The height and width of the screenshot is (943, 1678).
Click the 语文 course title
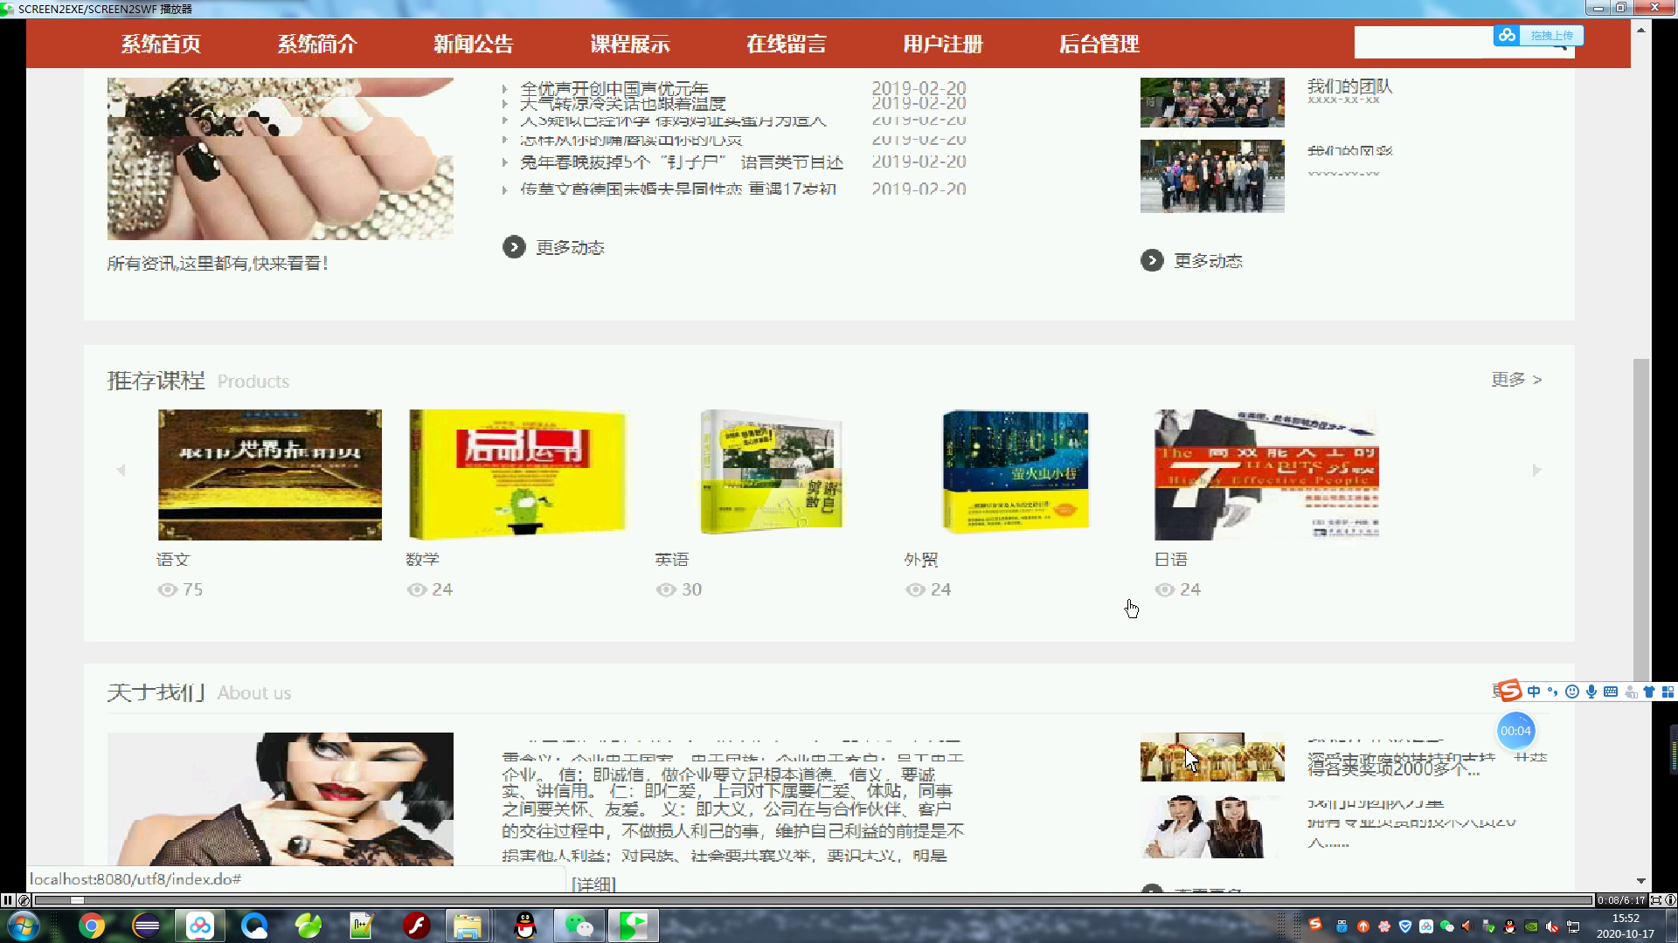(173, 560)
